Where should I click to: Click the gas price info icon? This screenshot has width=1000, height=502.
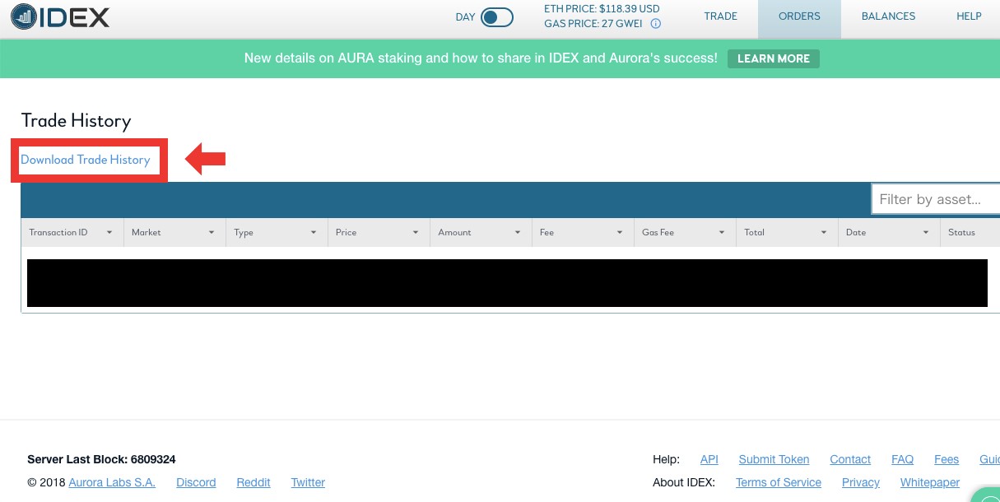656,25
